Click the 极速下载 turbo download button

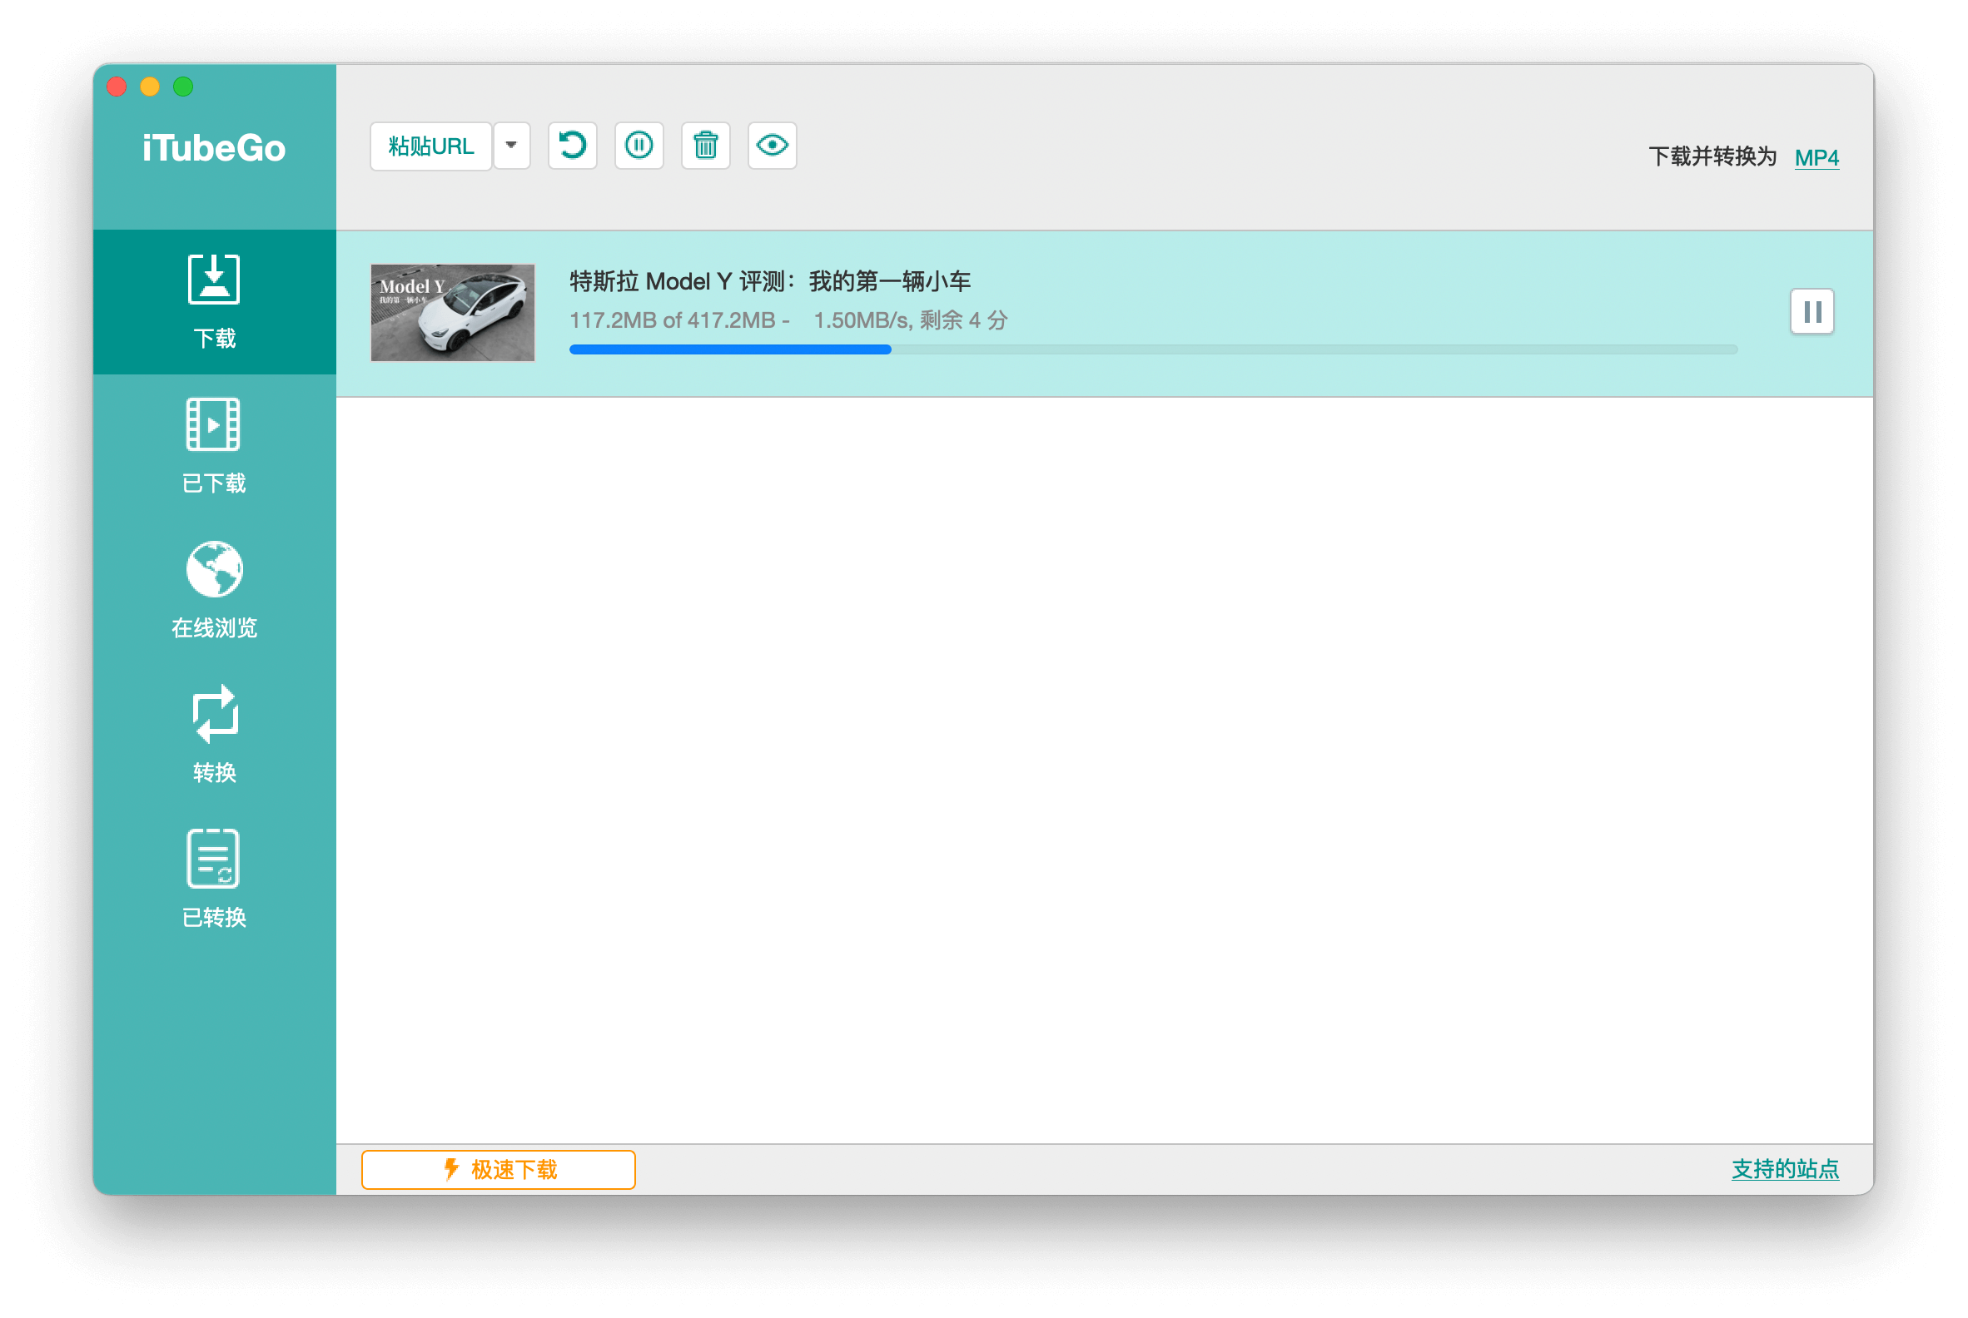click(498, 1169)
